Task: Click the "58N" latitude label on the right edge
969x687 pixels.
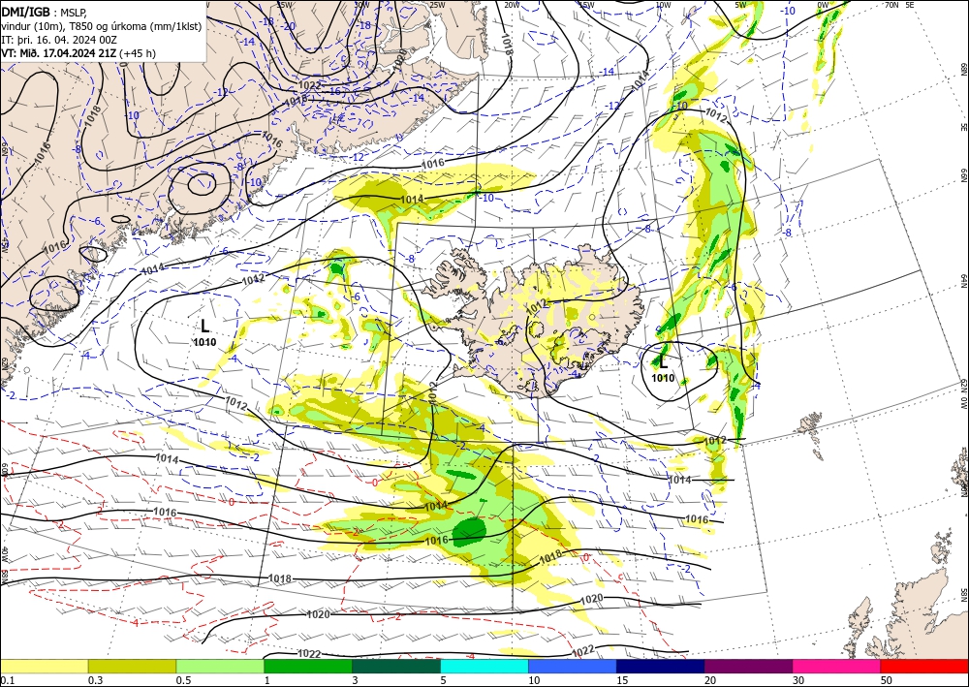Action: point(963,594)
